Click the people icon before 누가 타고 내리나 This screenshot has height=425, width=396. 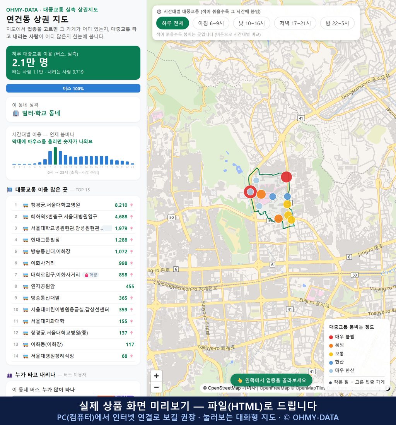coord(10,375)
